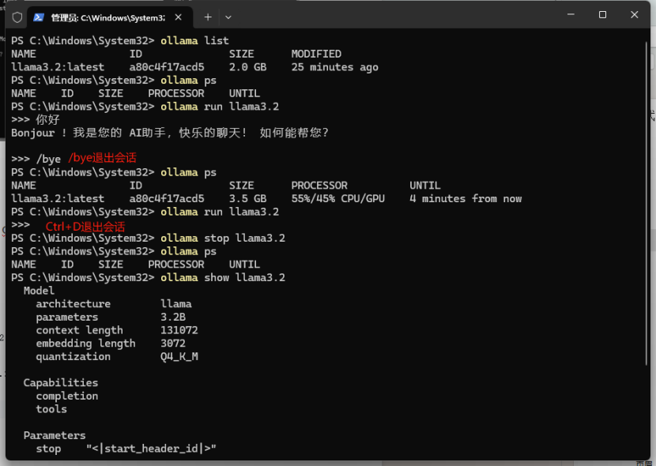The height and width of the screenshot is (466, 656).
Task: Click the yellow ollama list command text
Action: (x=192, y=40)
